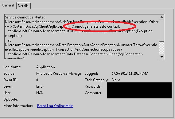Click the Event ID value 0
The image size is (175, 119).
37,80
